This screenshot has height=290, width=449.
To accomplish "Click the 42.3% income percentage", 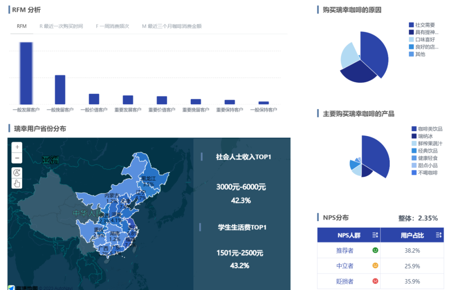I will click(x=241, y=200).
